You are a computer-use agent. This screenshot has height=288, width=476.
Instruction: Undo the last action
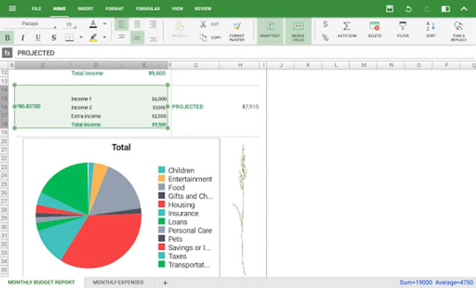coord(408,9)
